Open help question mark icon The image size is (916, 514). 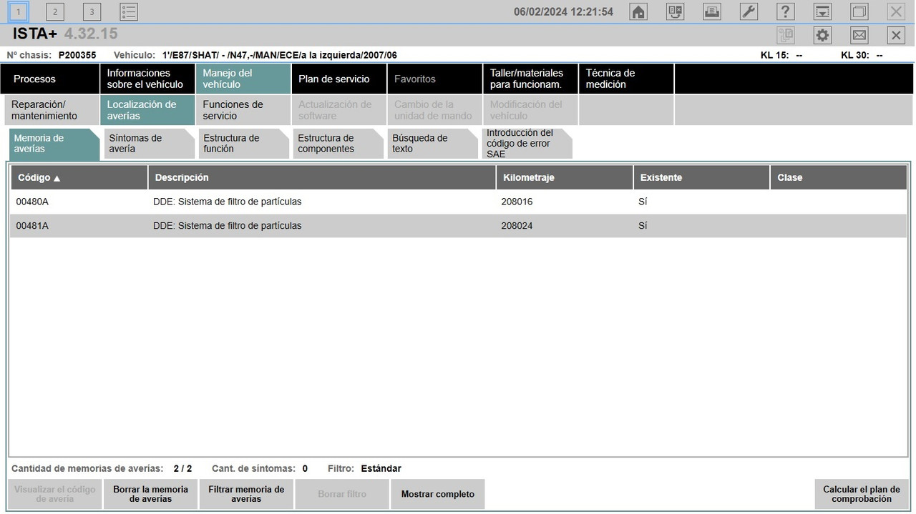tap(785, 11)
